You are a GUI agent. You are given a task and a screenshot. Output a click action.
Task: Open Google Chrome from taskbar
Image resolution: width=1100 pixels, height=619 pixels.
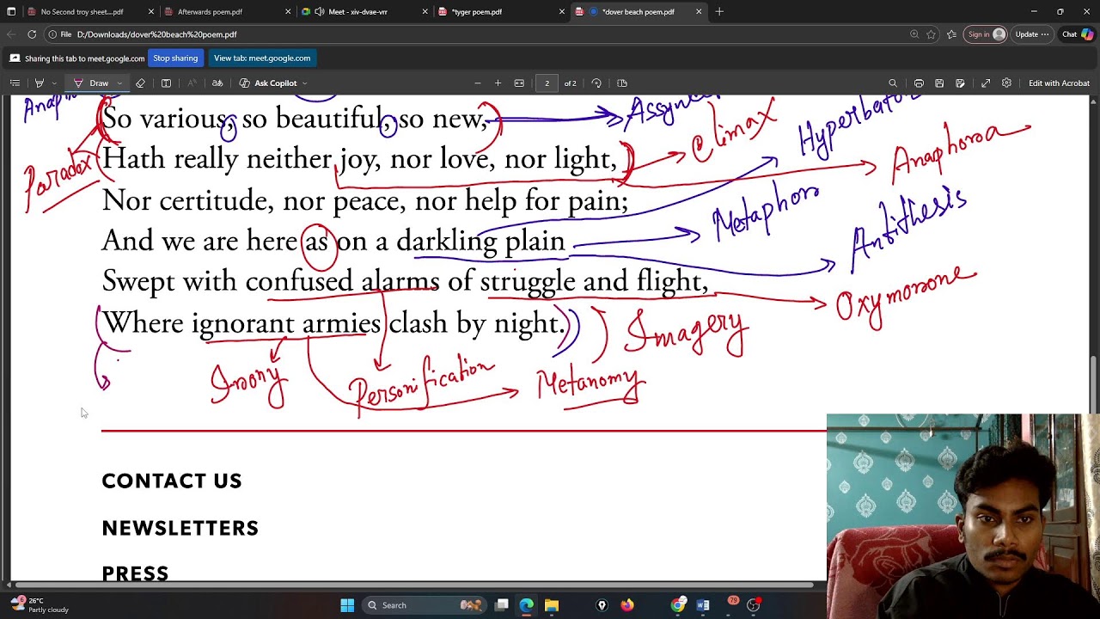[678, 605]
